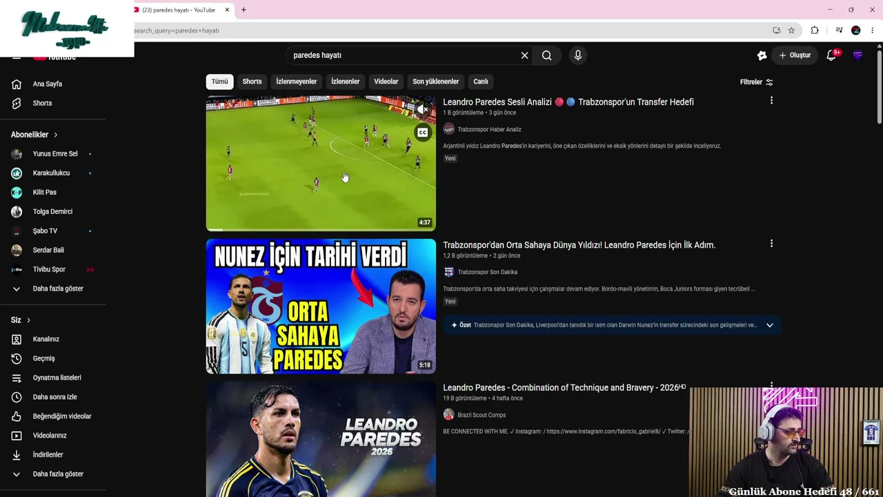Open the Yunus Emre Sel subscription
The width and height of the screenshot is (883, 497).
[x=55, y=154]
